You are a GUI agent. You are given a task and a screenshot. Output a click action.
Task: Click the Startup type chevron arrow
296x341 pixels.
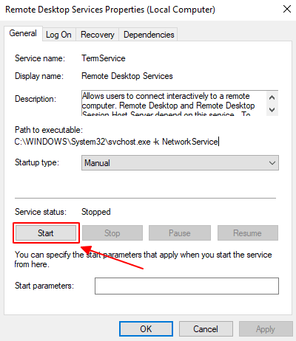click(x=272, y=163)
